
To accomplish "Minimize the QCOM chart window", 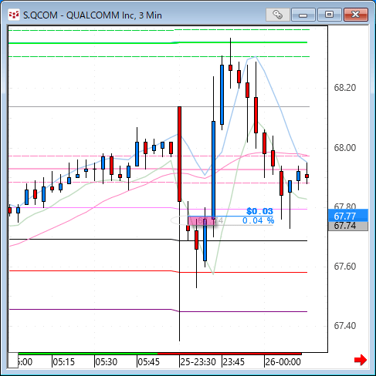I will pyautogui.click(x=303, y=15).
